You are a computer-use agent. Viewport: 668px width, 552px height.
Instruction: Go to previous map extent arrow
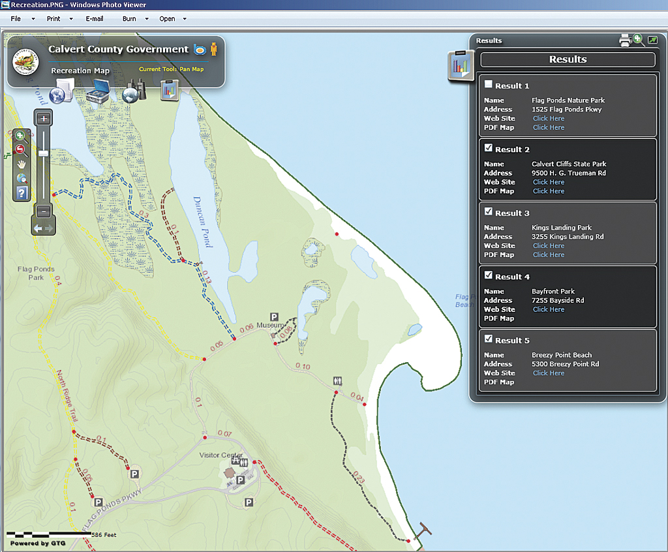tap(37, 229)
